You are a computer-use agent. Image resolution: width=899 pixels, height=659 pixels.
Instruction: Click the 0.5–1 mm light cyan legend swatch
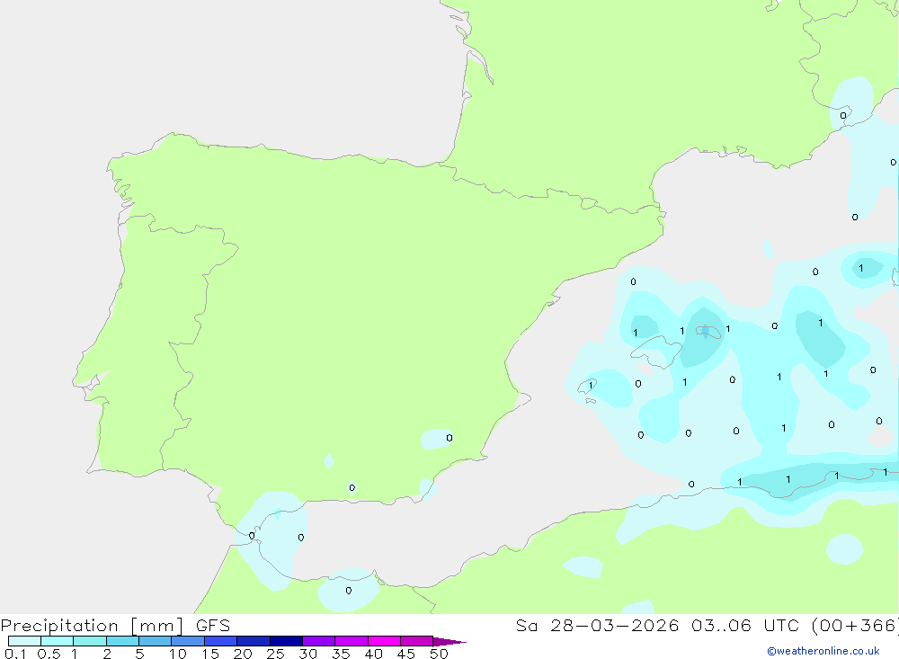[57, 641]
